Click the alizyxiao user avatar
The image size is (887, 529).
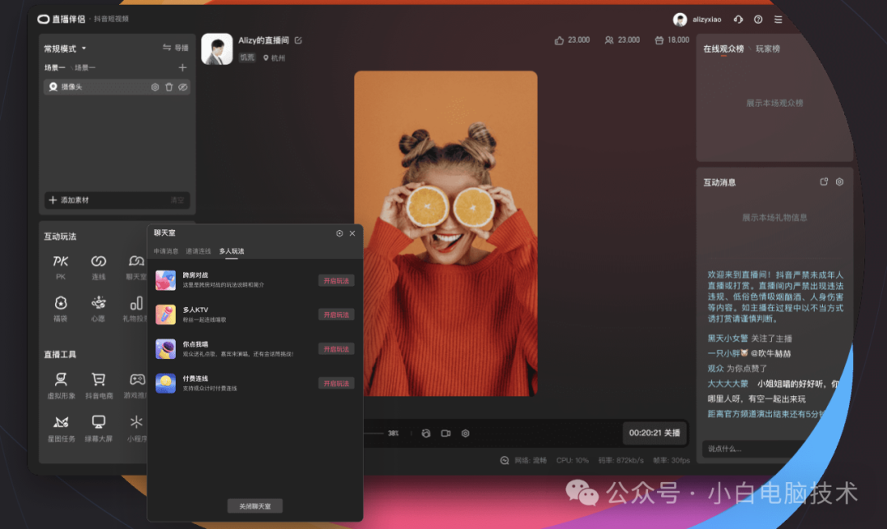pyautogui.click(x=680, y=19)
